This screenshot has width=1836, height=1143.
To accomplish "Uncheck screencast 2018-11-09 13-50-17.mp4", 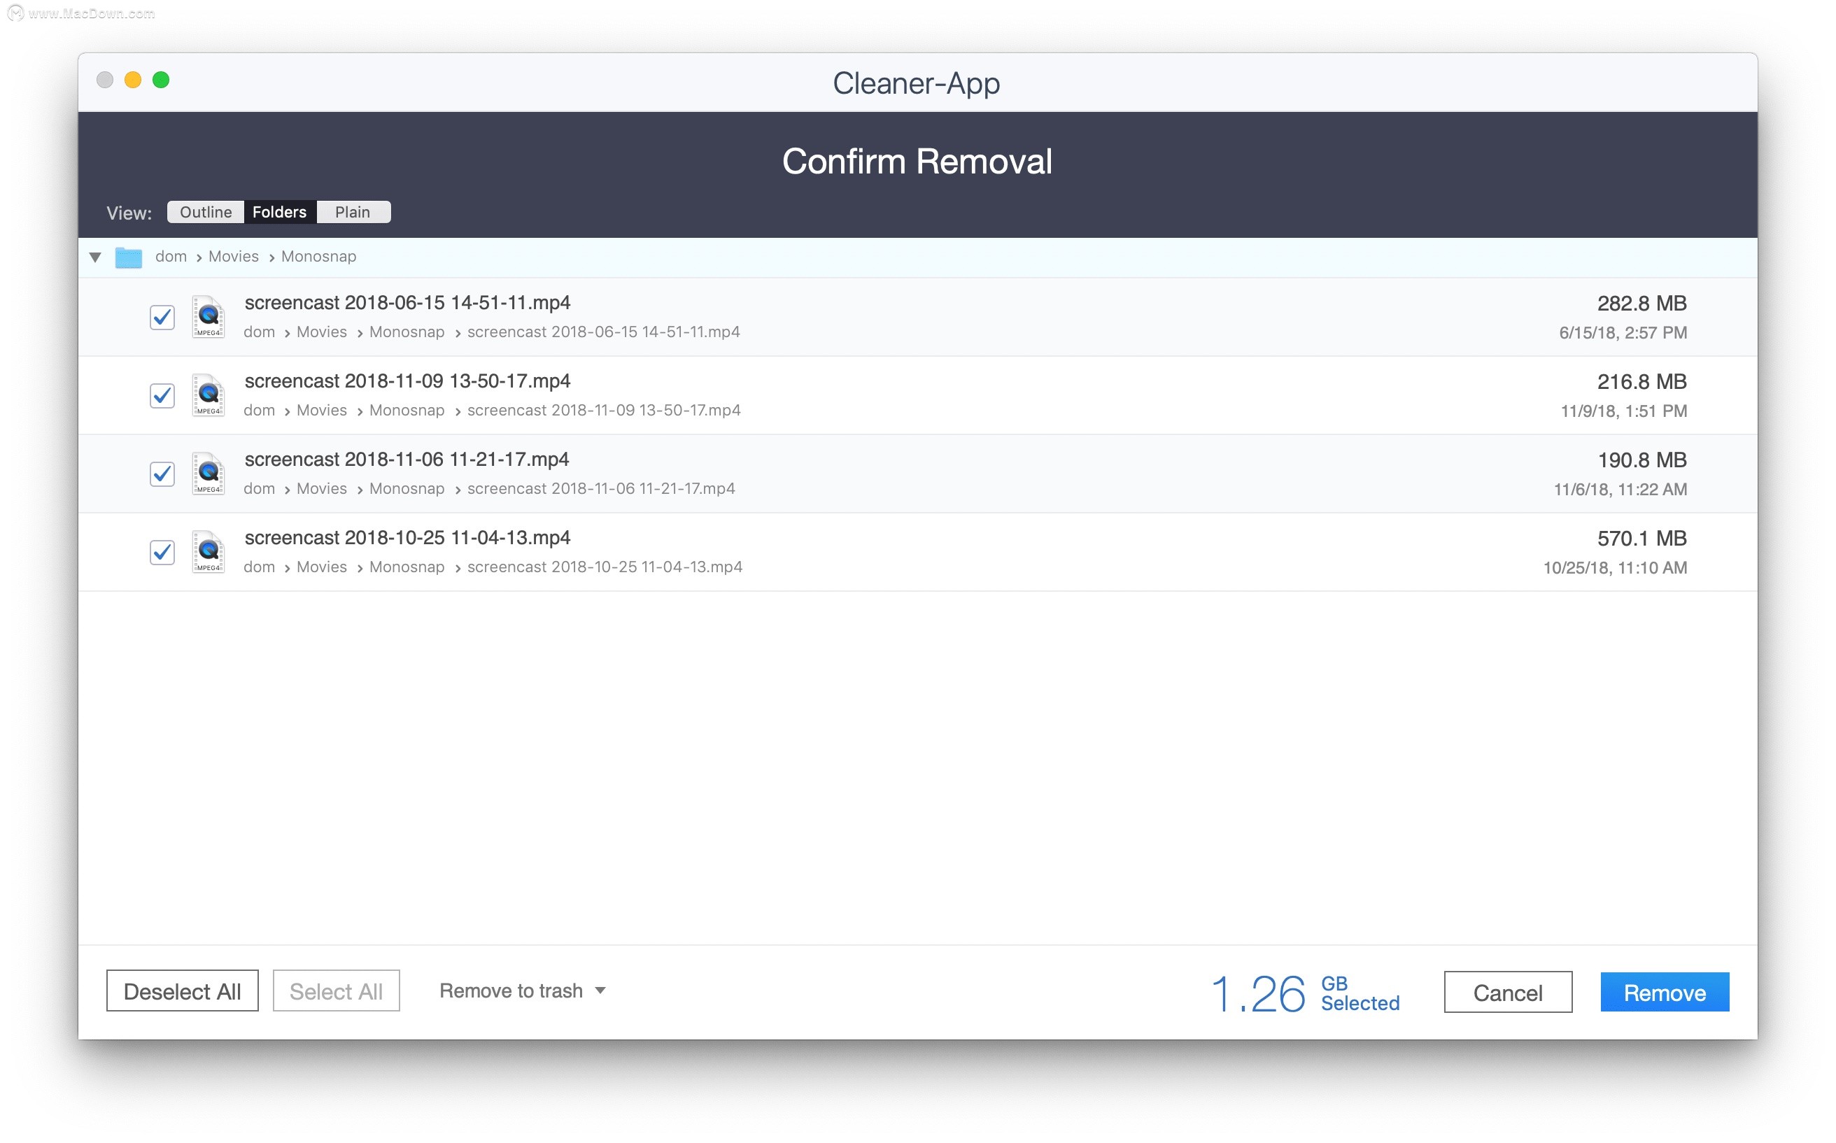I will tap(162, 396).
